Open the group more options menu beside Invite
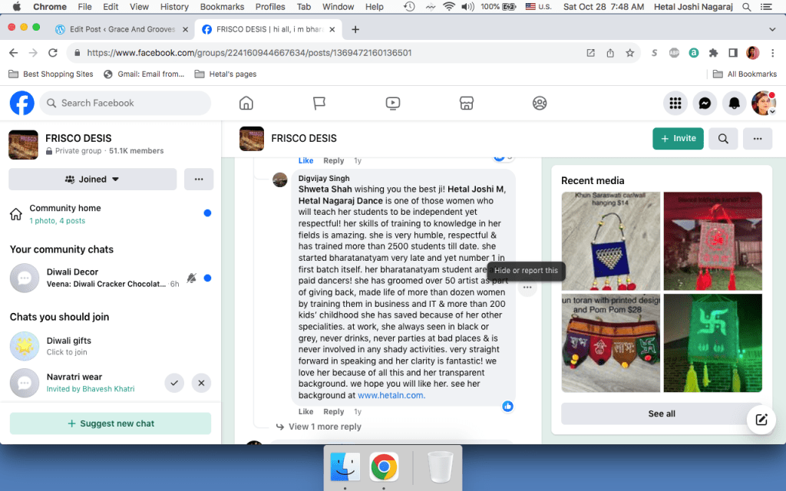Viewport: 786px width, 491px height. point(758,139)
